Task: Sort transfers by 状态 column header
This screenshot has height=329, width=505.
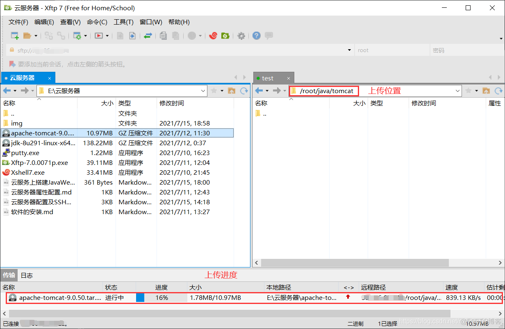Action: [x=119, y=288]
